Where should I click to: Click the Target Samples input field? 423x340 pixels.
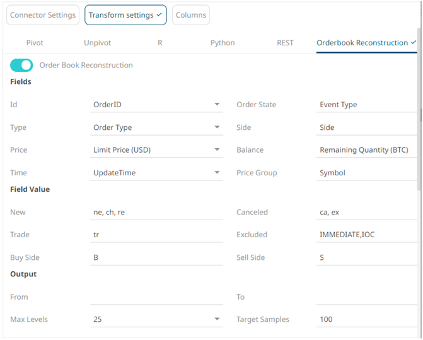(x=367, y=319)
